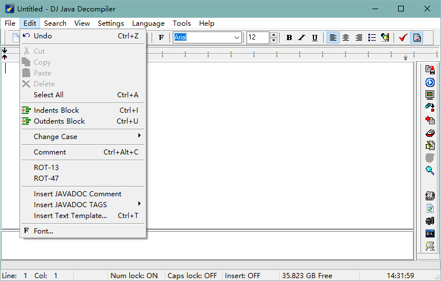
Task: Open the Tools menu
Action: (x=182, y=23)
